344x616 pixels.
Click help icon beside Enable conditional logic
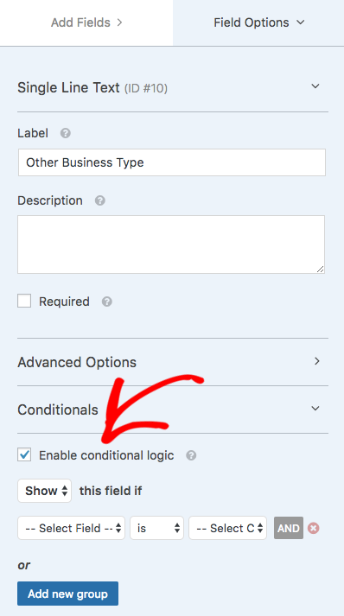[191, 455]
